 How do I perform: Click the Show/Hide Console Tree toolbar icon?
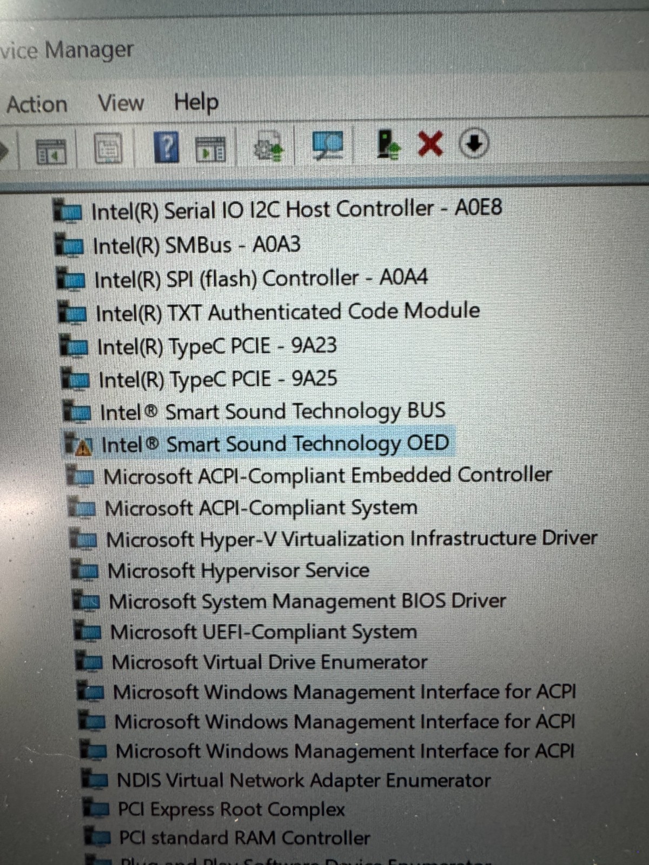coord(51,151)
